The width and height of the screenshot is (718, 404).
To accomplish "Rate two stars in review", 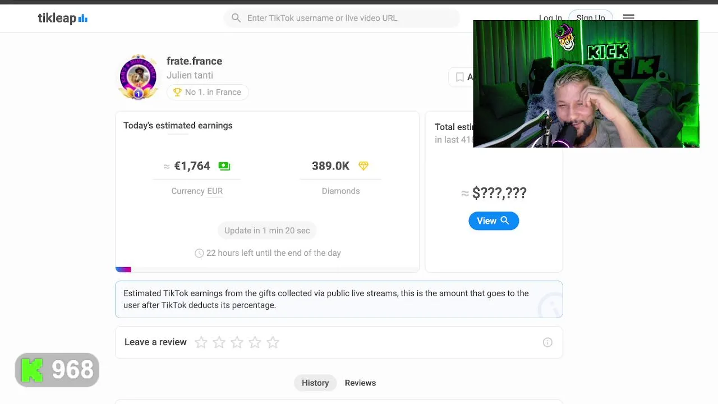I will click(219, 342).
